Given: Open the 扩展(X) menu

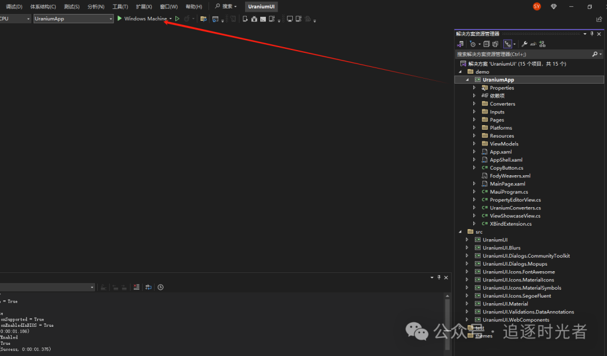Looking at the screenshot, I should [x=144, y=7].
